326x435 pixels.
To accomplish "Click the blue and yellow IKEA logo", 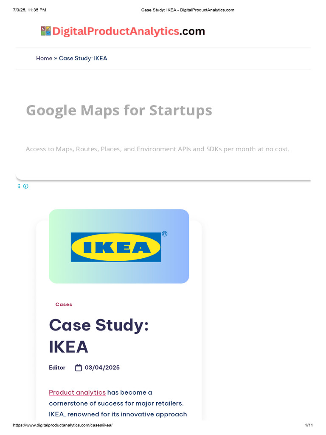I will click(x=116, y=247).
